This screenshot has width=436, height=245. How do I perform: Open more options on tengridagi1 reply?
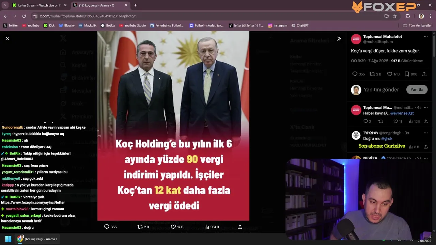425,133
